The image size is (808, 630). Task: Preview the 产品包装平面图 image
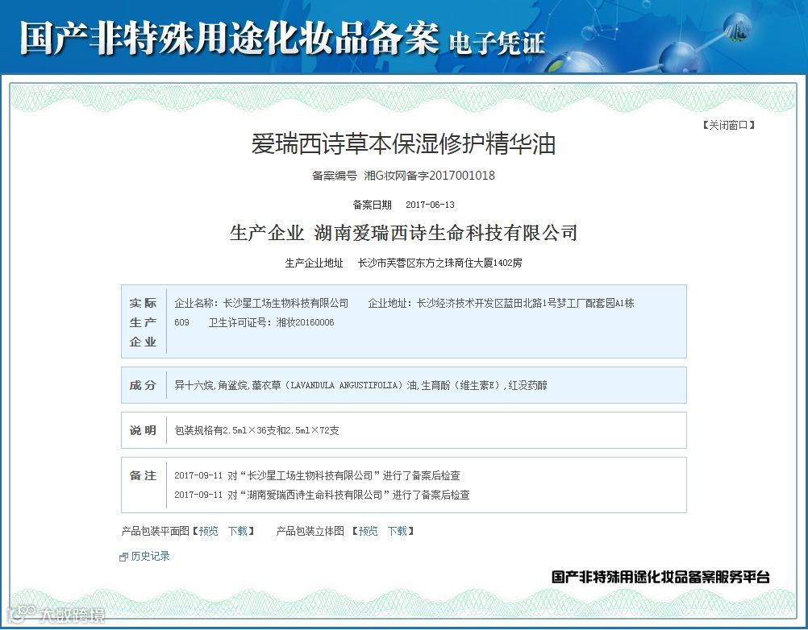coord(209,531)
